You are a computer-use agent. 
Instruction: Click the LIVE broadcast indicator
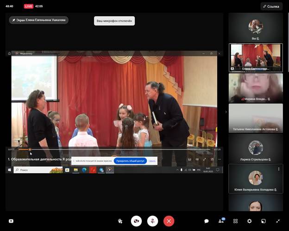tap(29, 6)
